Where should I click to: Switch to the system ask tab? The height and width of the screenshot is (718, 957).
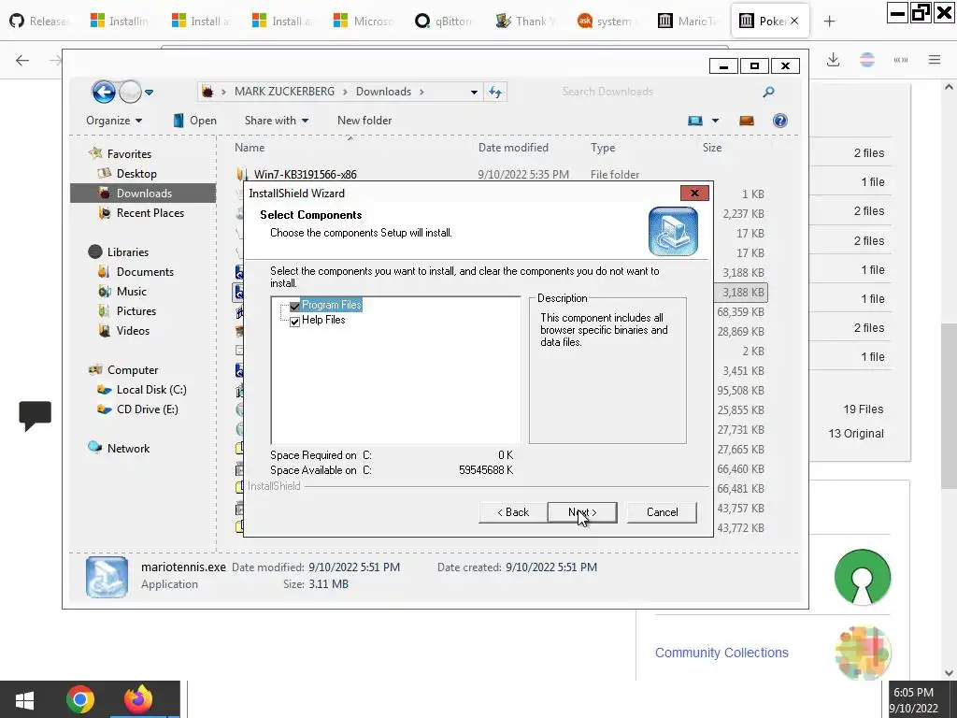pyautogui.click(x=606, y=22)
